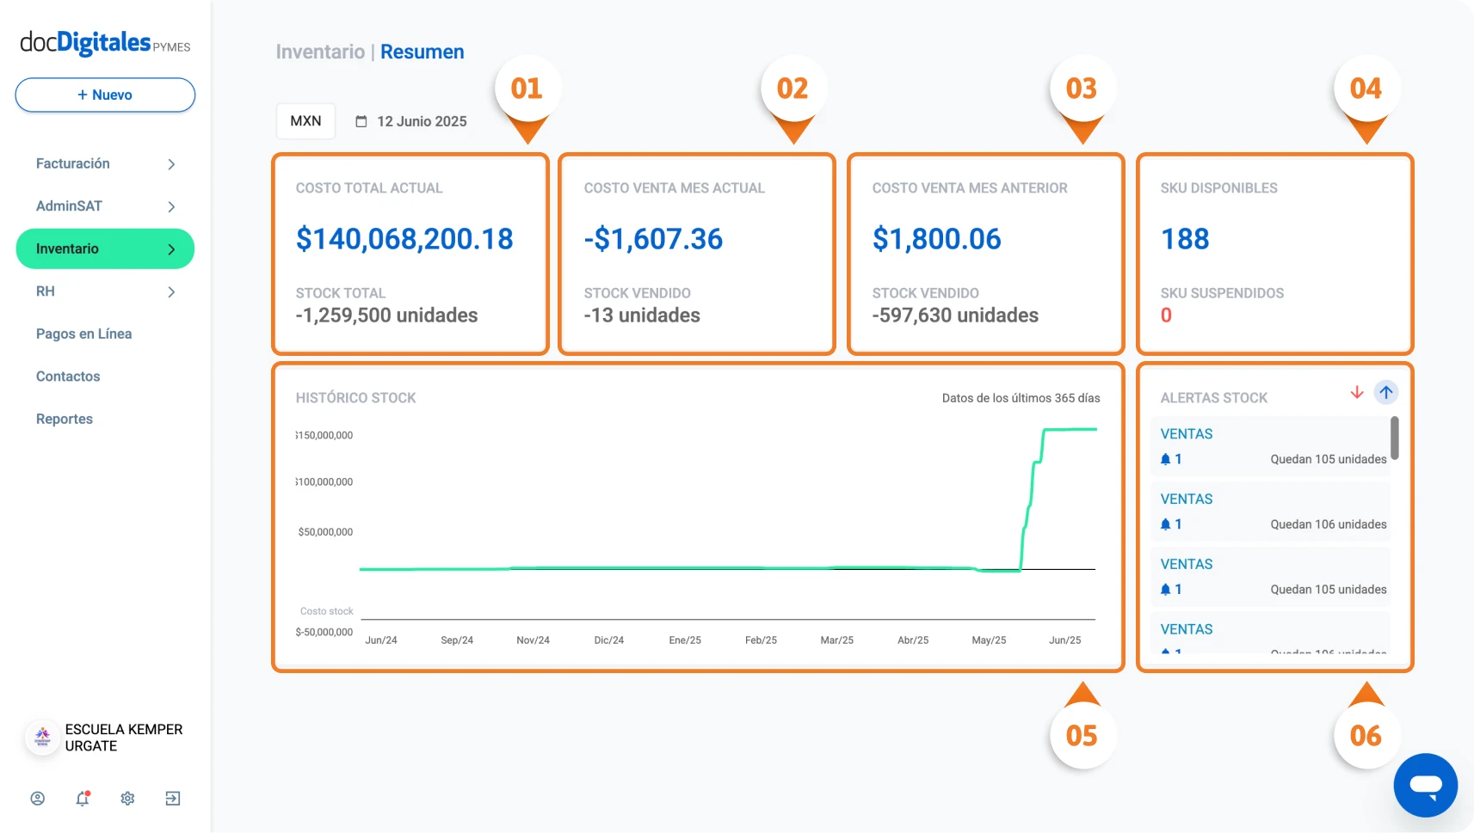Click the alerts list scrollbar
This screenshot has height=833, width=1474.
tap(1394, 438)
